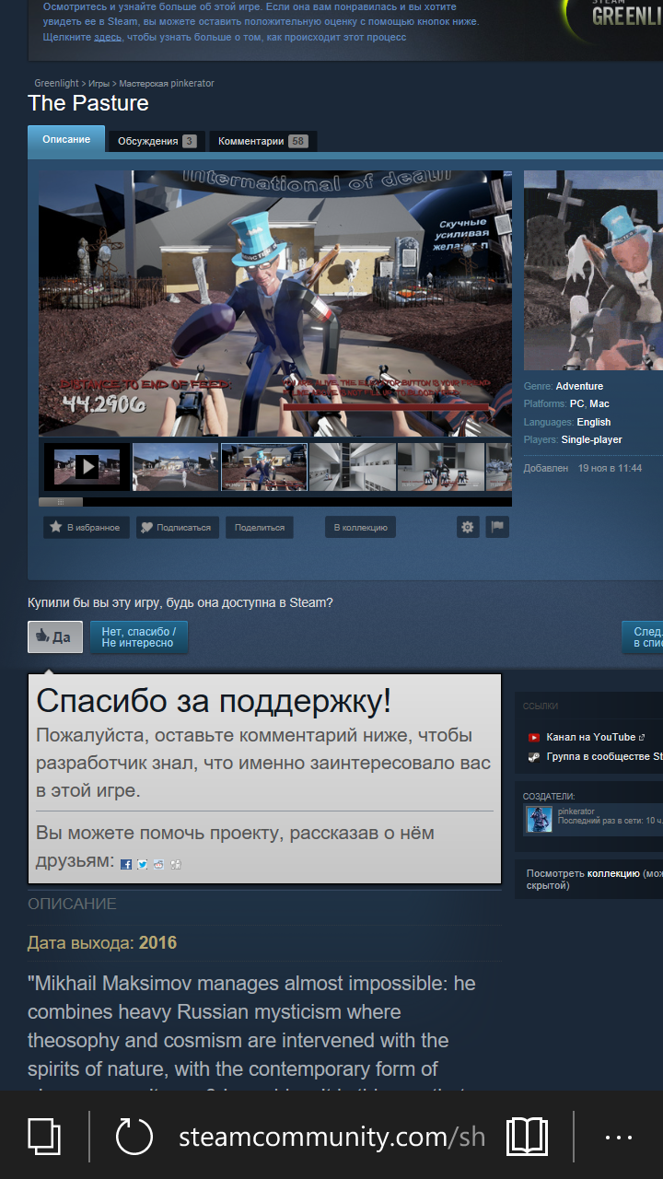Open the browser tabs icon

(x=44, y=1136)
